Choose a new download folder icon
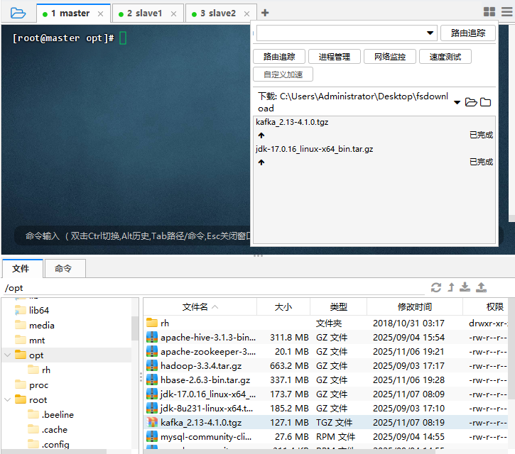 (485, 102)
